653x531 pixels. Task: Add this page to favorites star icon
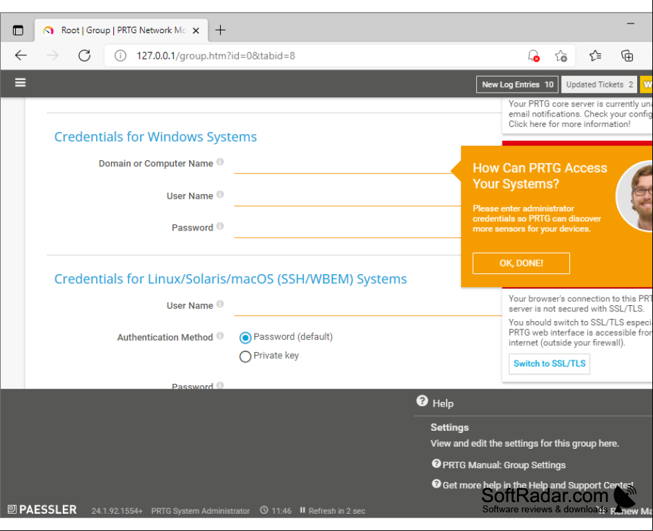561,56
